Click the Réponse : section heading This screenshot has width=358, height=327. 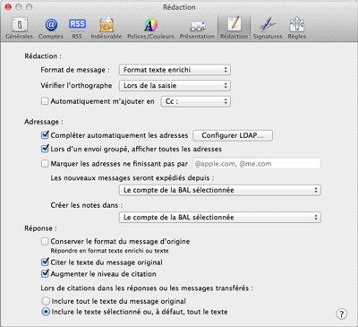(40, 228)
